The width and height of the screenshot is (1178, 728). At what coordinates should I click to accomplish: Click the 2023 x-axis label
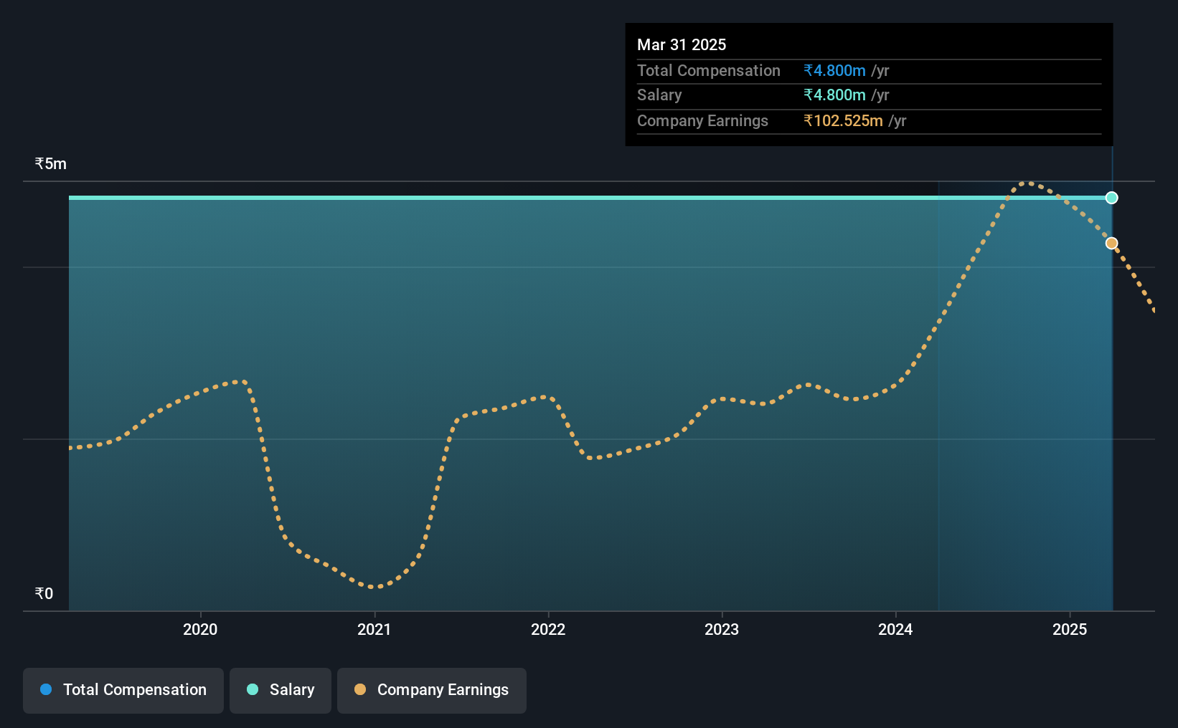click(x=722, y=629)
